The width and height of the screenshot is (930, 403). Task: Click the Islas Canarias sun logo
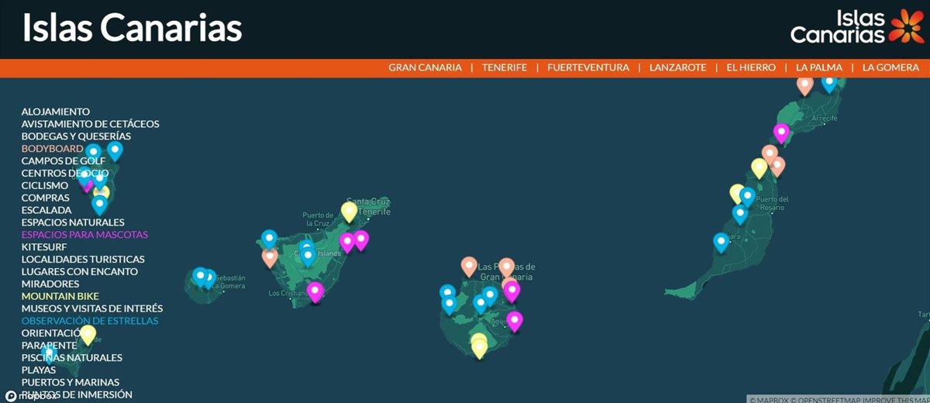pyautogui.click(x=906, y=27)
